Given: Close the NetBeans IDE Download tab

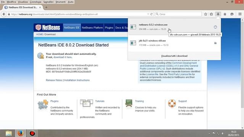Looking at the screenshot, I should (40, 7).
